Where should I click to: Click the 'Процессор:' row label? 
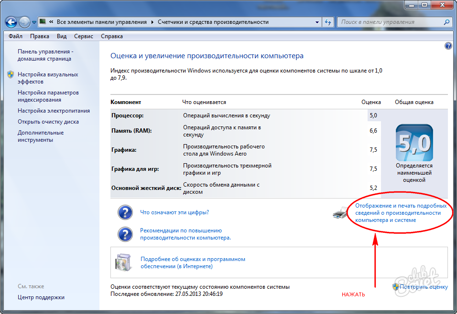127,115
